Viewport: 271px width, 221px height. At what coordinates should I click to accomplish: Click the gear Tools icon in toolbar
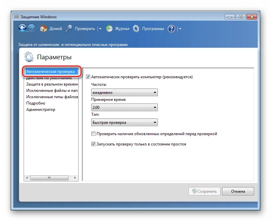point(136,29)
